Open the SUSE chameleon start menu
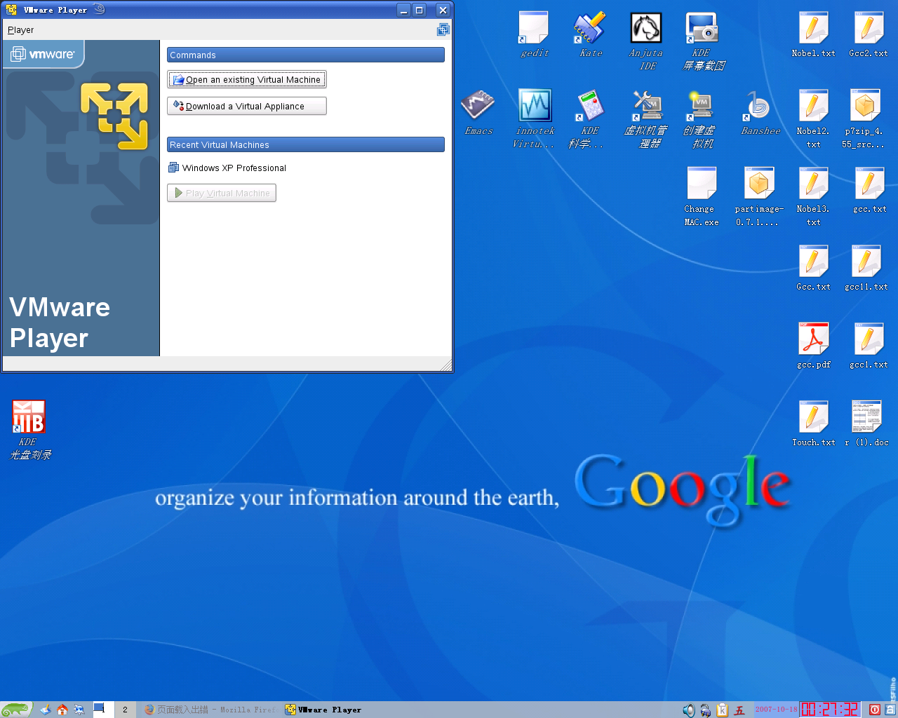The image size is (898, 718). pyautogui.click(x=16, y=710)
